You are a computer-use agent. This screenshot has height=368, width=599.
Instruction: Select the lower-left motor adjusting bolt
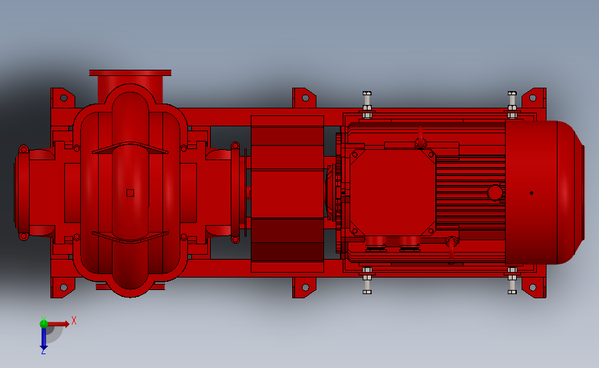(367, 280)
